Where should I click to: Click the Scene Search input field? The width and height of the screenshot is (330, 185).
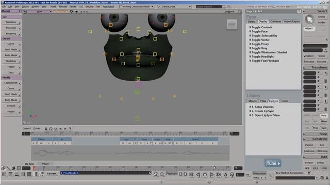tap(209, 7)
